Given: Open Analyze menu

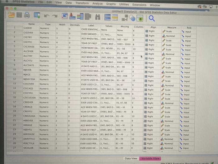Looking at the screenshot, I should coord(97,3).
